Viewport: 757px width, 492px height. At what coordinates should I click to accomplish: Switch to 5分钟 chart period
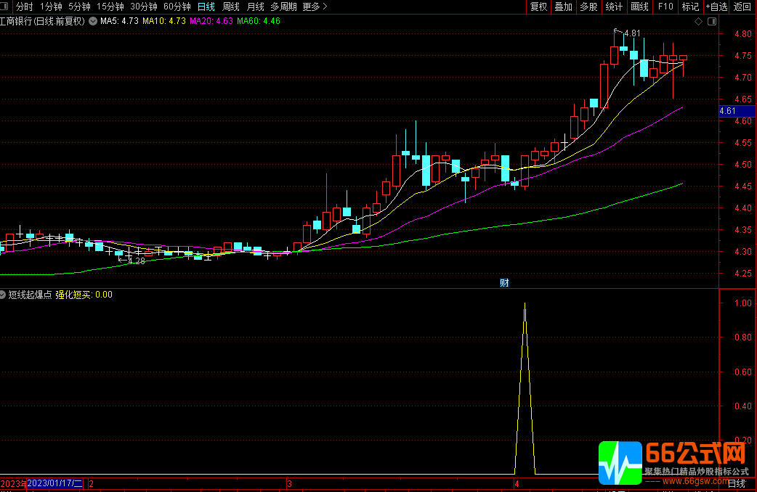tap(79, 7)
